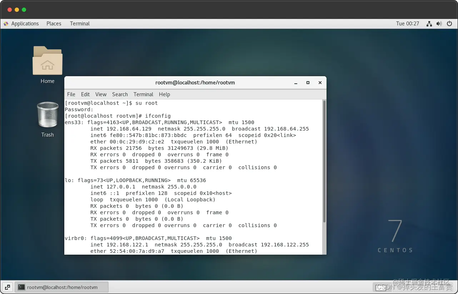The image size is (458, 294).
Task: Click the inet 192.168.64.129 address line
Action: tap(200, 129)
